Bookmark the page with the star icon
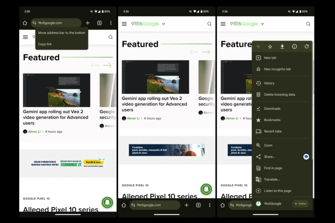335x223 pixels. [270, 46]
